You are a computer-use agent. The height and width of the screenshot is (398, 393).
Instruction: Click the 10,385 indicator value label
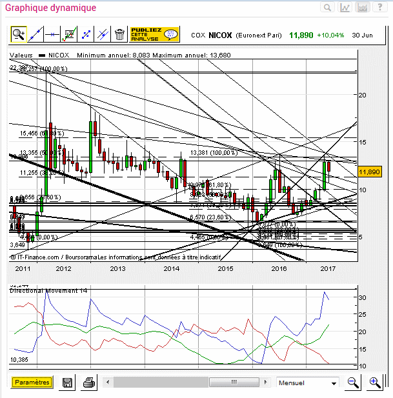[19, 360]
